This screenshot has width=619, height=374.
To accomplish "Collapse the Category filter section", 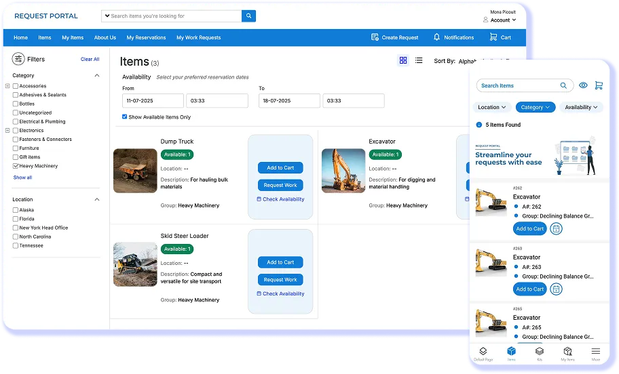I will pyautogui.click(x=96, y=76).
